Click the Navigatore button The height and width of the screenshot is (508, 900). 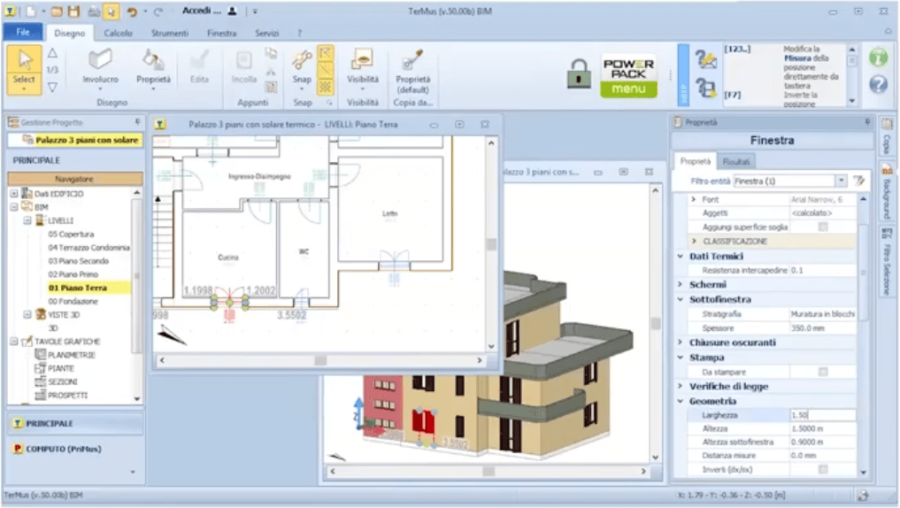(74, 179)
